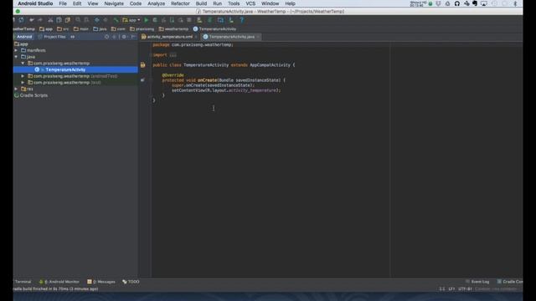Open the VCS menu

coord(250,3)
